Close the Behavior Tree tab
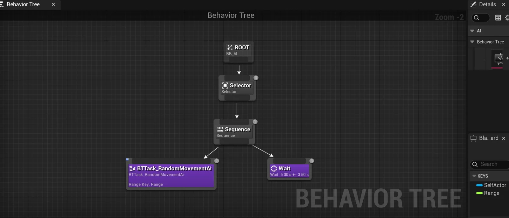Image resolution: width=509 pixels, height=218 pixels. [53, 4]
